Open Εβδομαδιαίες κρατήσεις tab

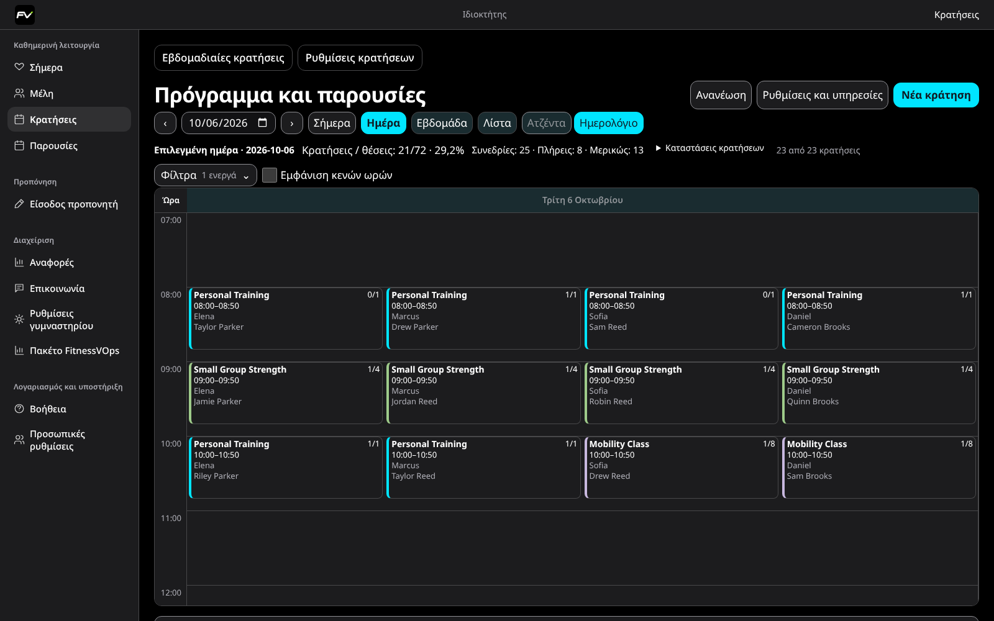pyautogui.click(x=223, y=58)
